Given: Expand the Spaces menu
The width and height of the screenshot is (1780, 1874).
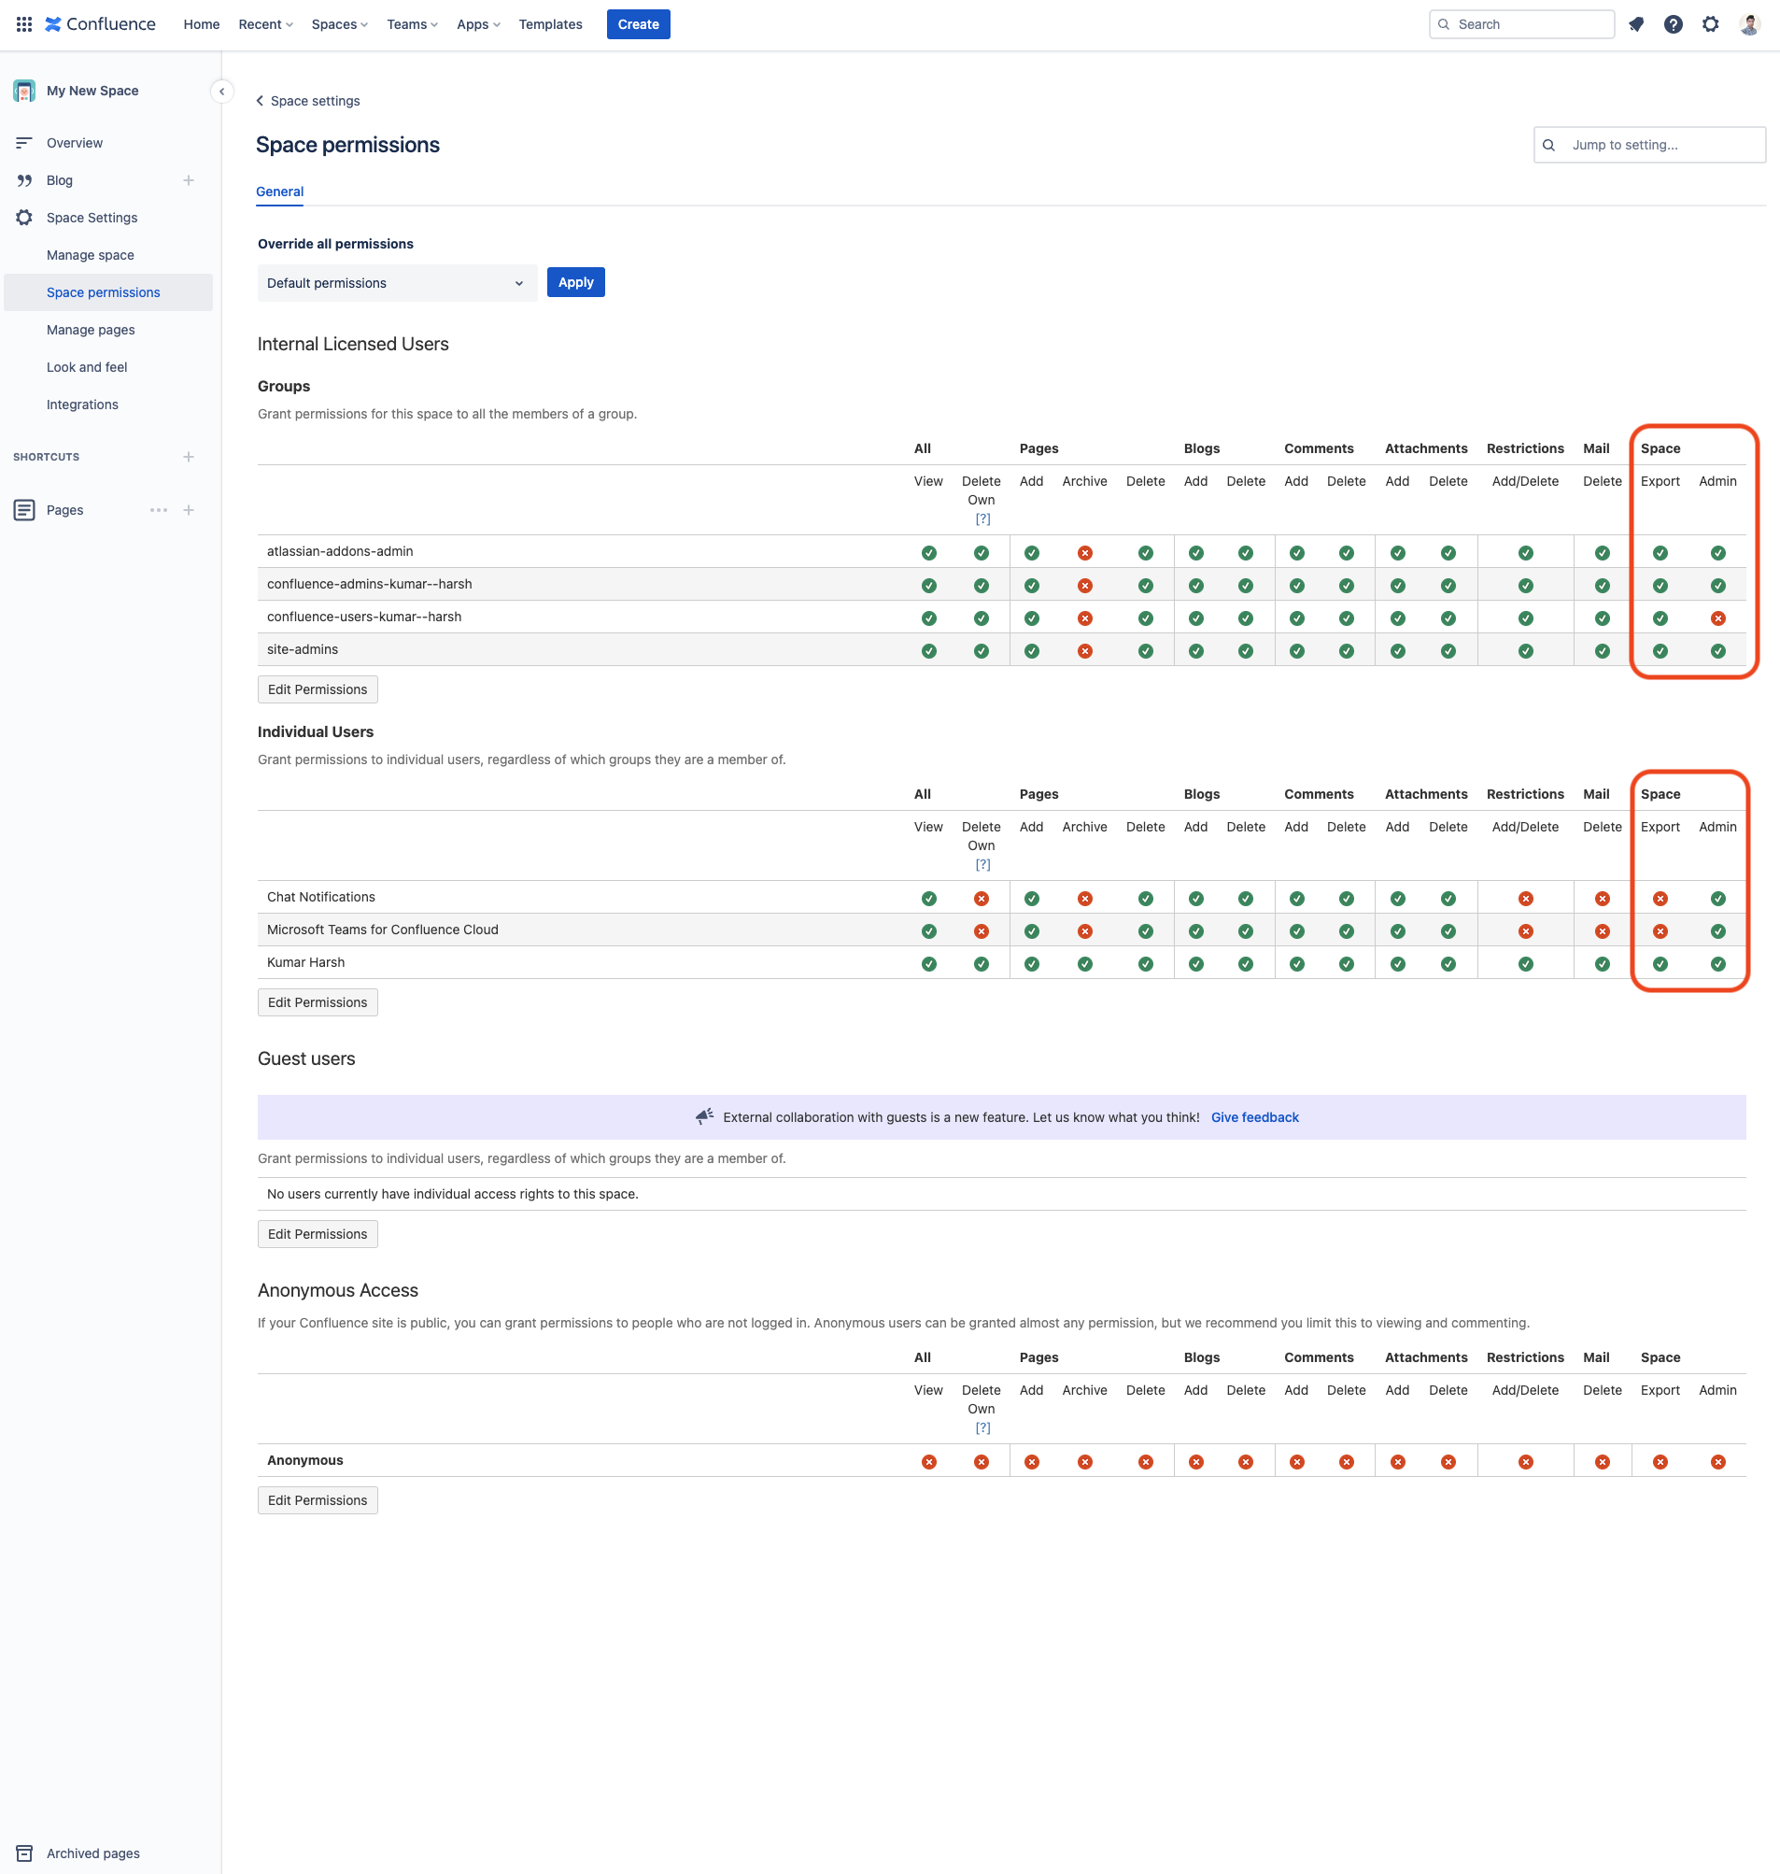Looking at the screenshot, I should click(x=339, y=23).
